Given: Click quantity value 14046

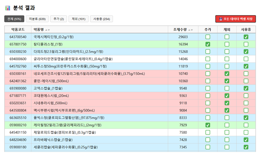Looking at the screenshot, I should point(183,59).
